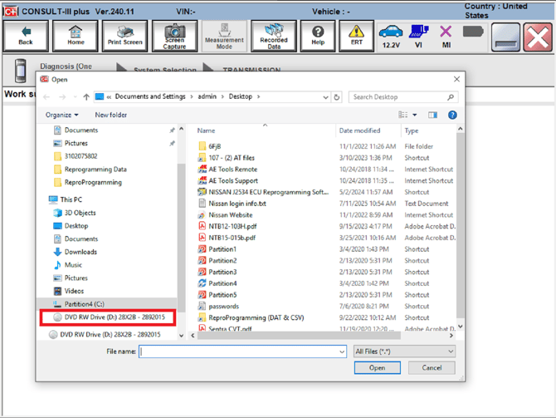The height and width of the screenshot is (418, 556).
Task: Click the admin breadcrumb segment
Action: pos(207,96)
